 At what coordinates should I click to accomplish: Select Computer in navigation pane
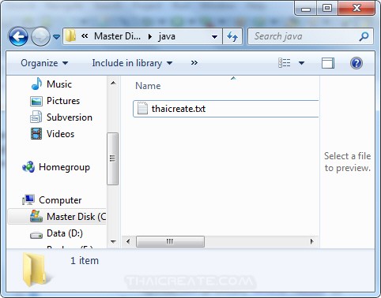(60, 200)
